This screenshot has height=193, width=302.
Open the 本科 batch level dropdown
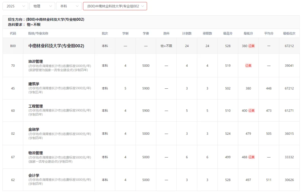point(69,6)
